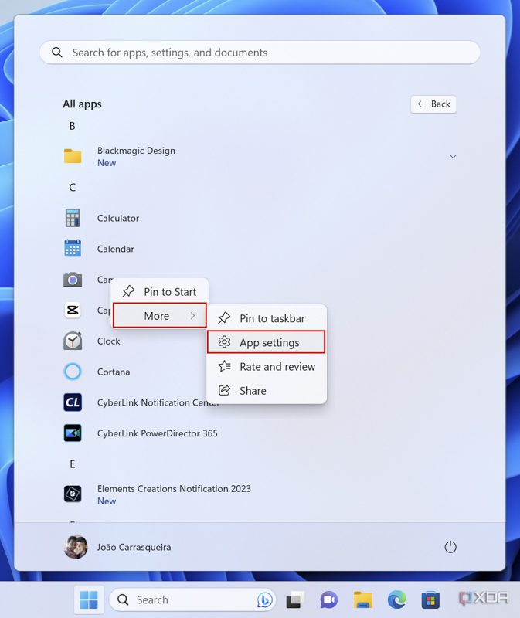Jump to letter B section header
The image size is (520, 618).
[x=72, y=126]
